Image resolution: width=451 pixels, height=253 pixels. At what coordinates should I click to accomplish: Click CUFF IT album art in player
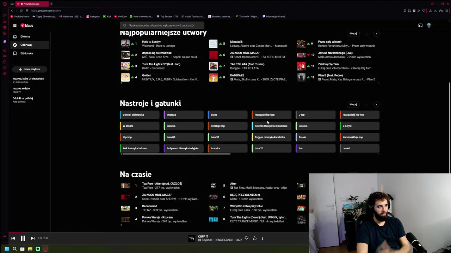192,238
